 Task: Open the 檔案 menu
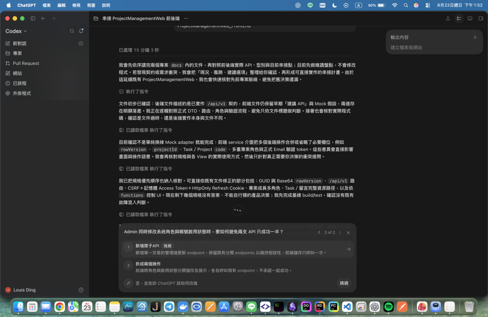(x=47, y=5)
